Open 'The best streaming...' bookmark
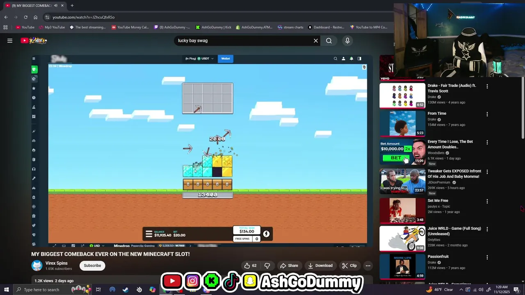Screen dimensions: 525x295 pos(87,27)
